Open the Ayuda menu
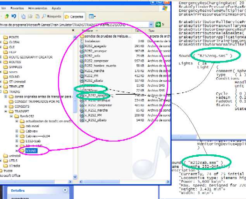This screenshot has width=246, height=199. click(56, 8)
